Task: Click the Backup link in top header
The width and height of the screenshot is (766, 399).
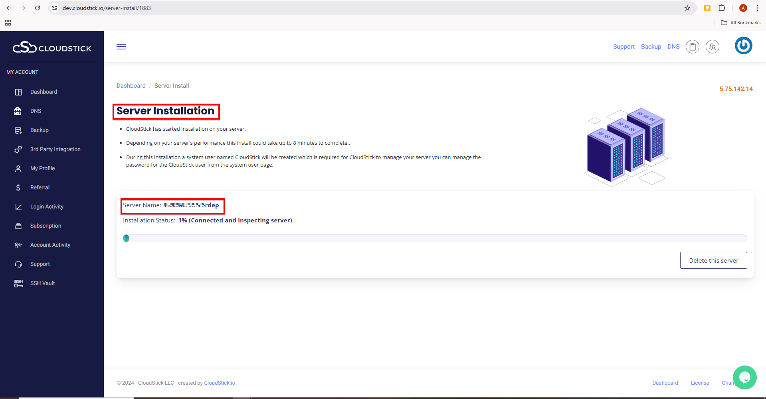Action: click(651, 47)
